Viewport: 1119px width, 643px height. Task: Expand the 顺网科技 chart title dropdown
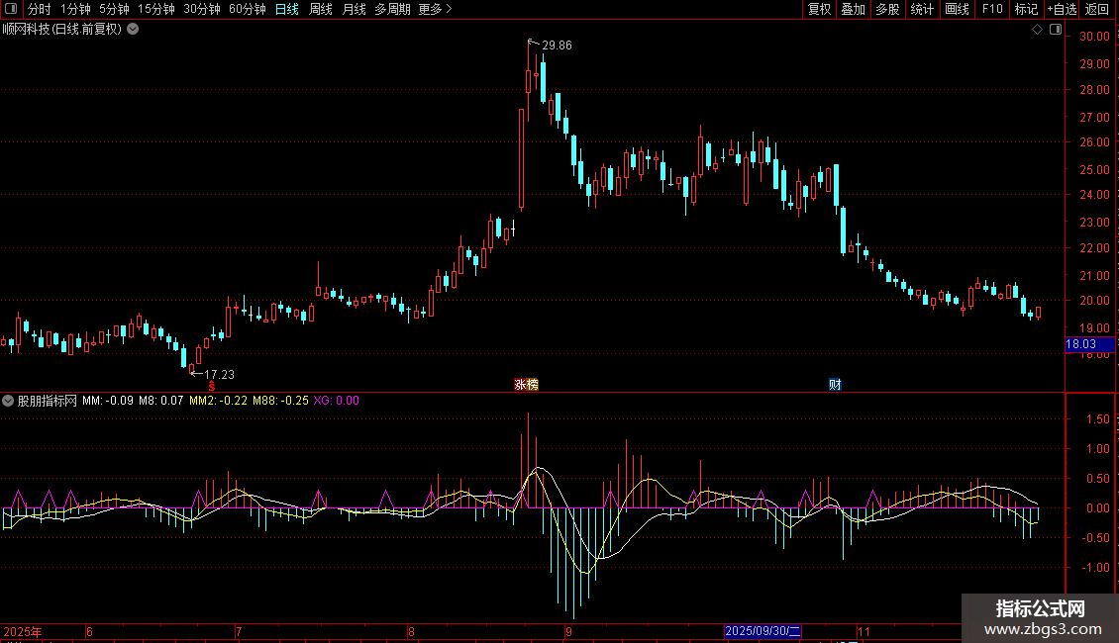point(133,29)
